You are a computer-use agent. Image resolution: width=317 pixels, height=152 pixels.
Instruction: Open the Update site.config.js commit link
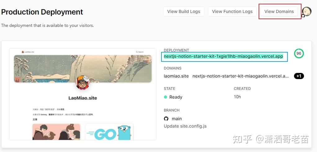(185, 126)
